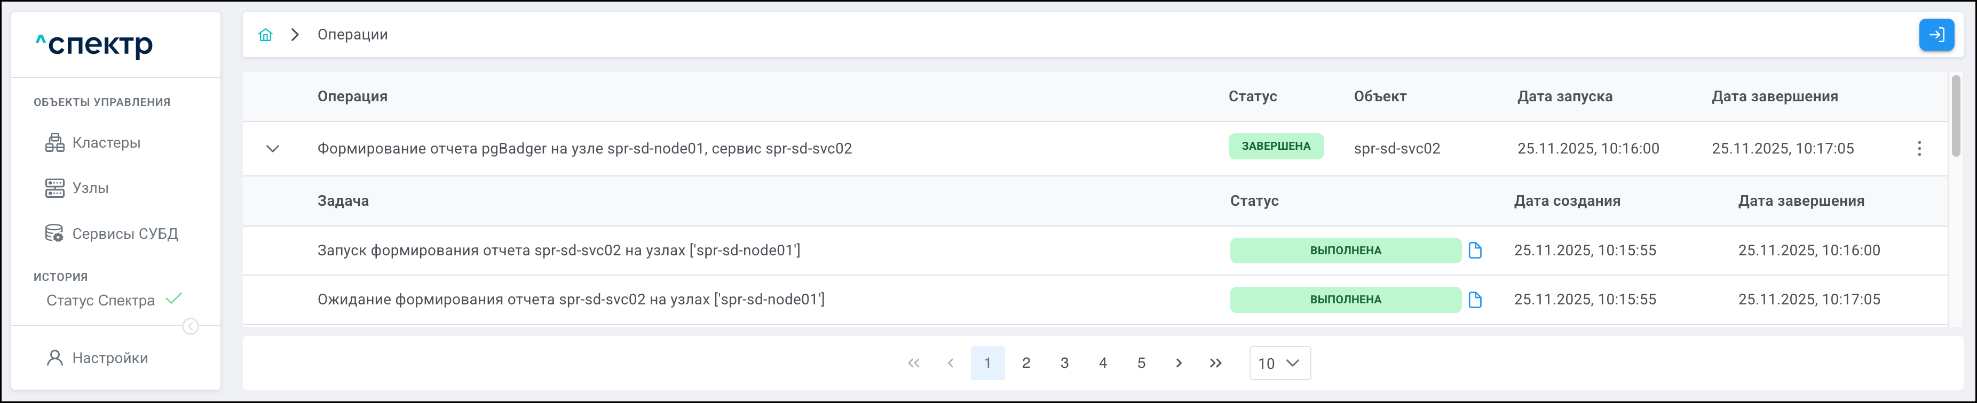Image resolution: width=1977 pixels, height=403 pixels.
Task: Click the vertical scrollbar of operations table
Action: (1956, 115)
